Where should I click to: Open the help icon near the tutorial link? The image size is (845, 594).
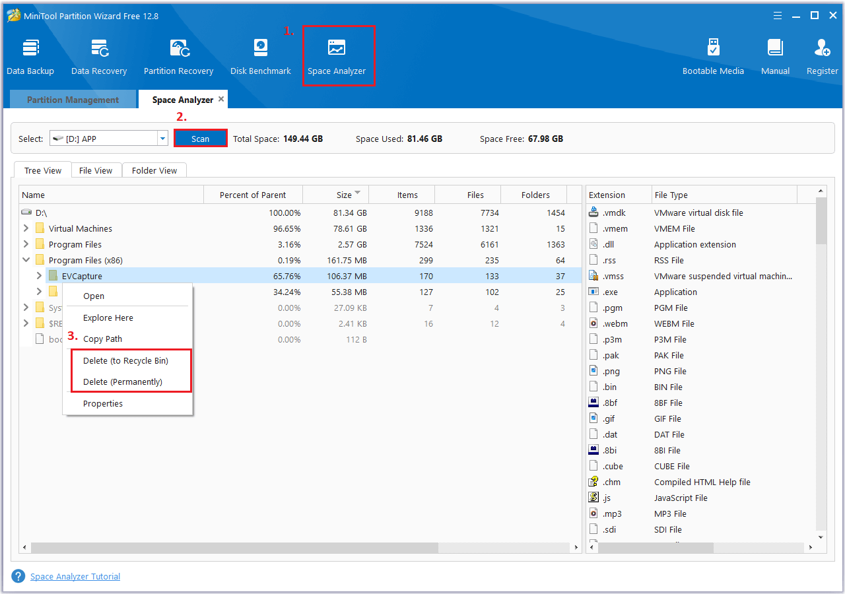18,576
